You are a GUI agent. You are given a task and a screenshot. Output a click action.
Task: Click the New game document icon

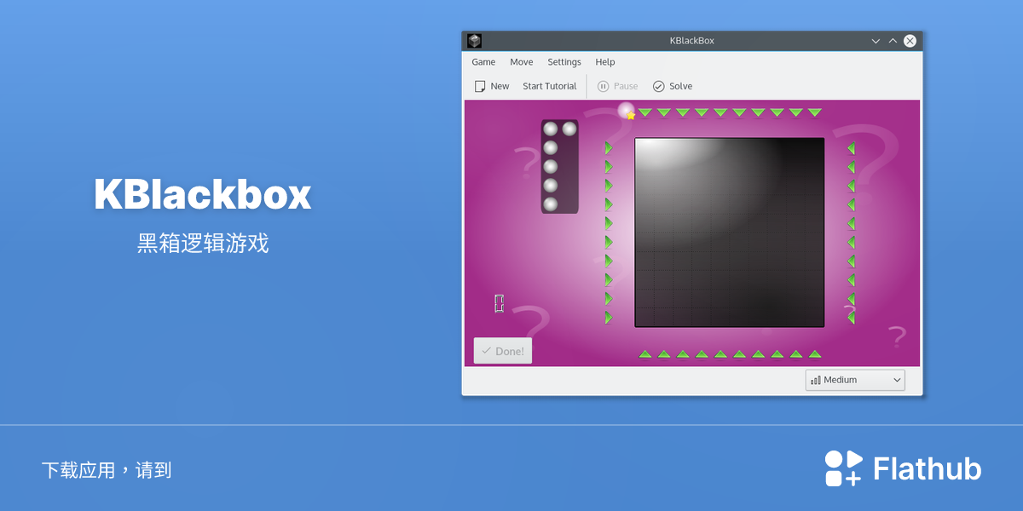[x=480, y=86]
